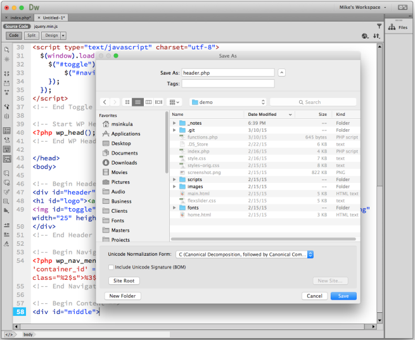Open jquery.min.js related file
The image size is (415, 340).
click(x=46, y=26)
